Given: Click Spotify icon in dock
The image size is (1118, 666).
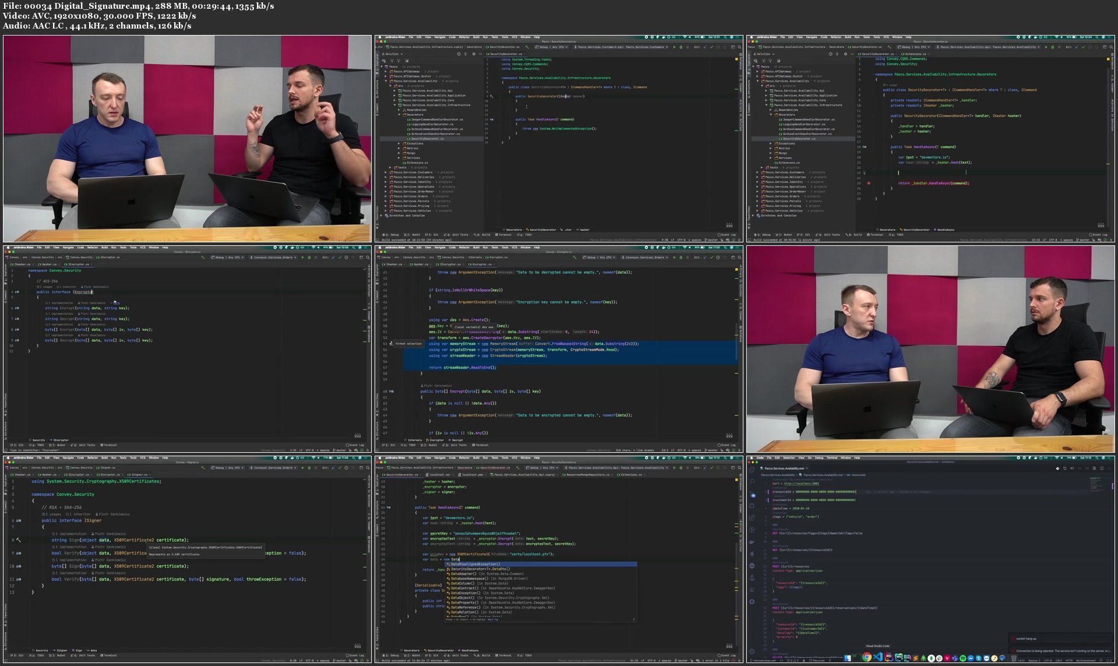Looking at the screenshot, I should coord(962,658).
